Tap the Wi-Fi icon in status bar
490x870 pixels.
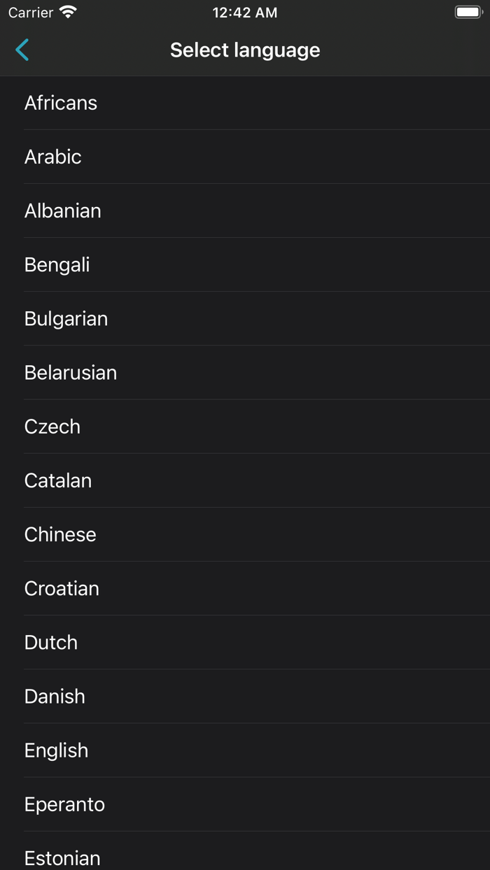click(x=68, y=12)
